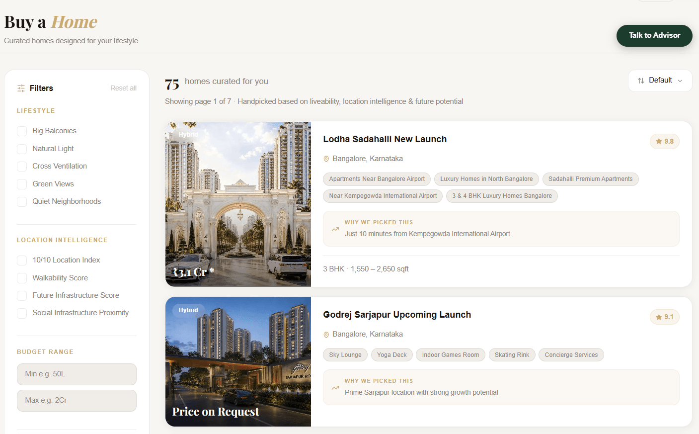Click the Talk to Advisor button
699x434 pixels.
tap(654, 35)
